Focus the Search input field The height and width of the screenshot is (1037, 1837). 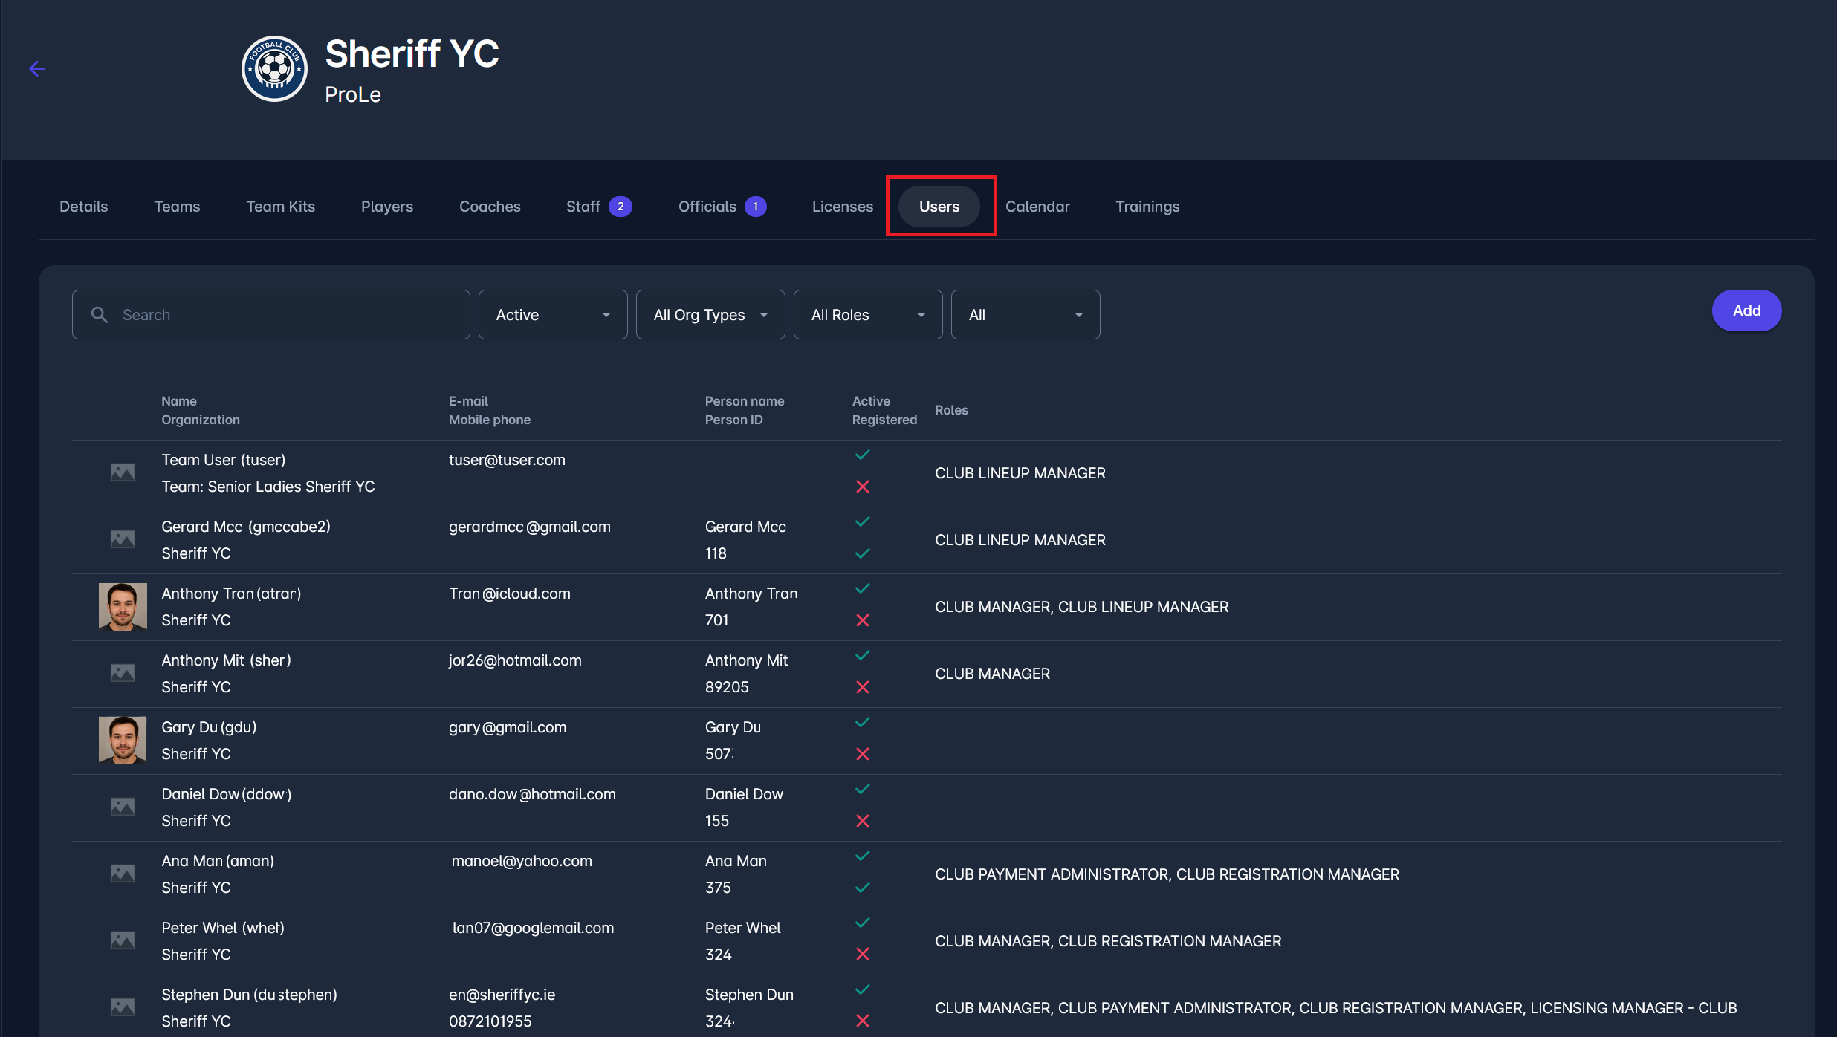click(x=290, y=315)
